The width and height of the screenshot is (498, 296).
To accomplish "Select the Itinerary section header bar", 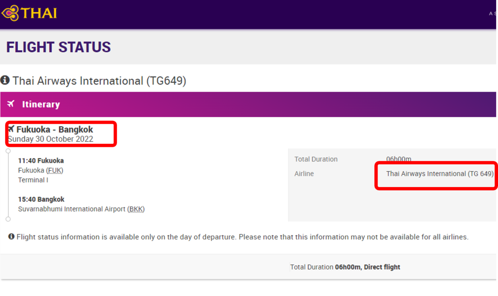I will click(x=248, y=104).
